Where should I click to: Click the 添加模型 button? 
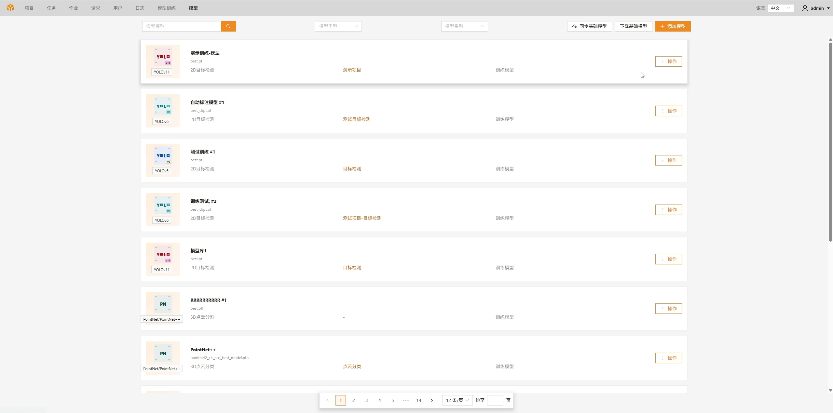(x=673, y=26)
